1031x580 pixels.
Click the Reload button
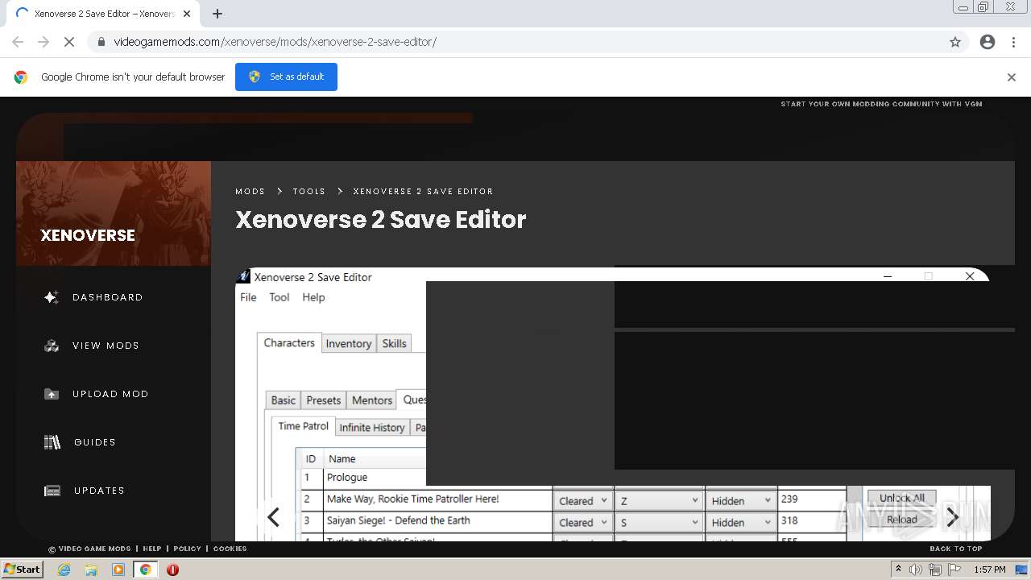901,520
